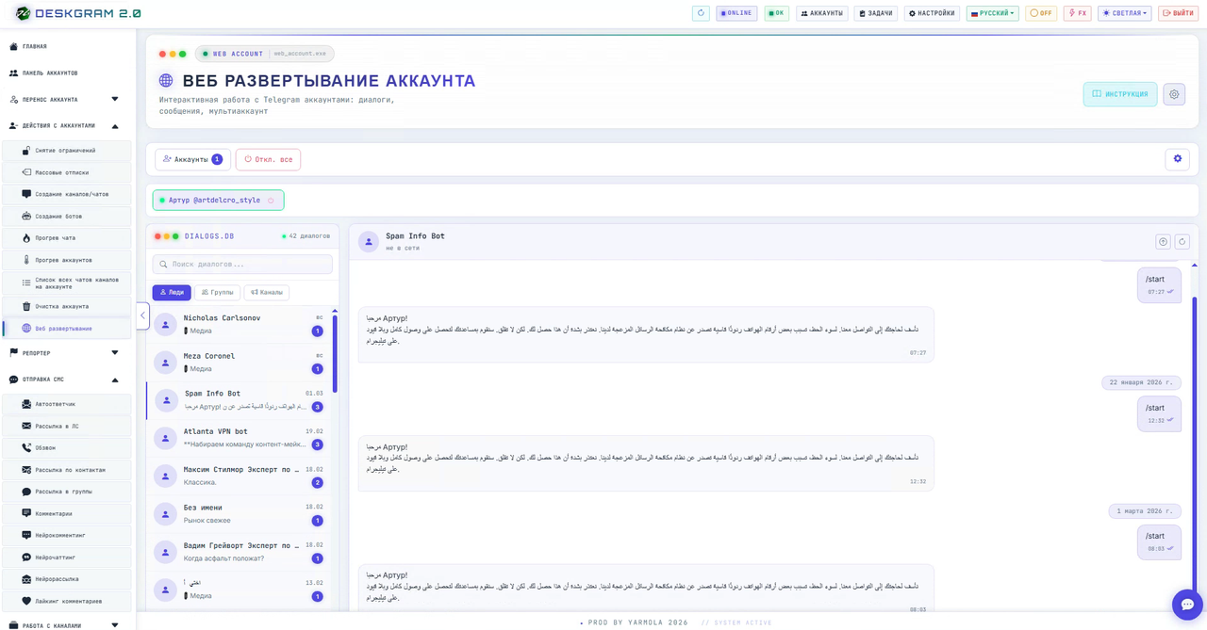The image size is (1207, 630).
Task: Open Комментарии item
Action: click(x=68, y=513)
